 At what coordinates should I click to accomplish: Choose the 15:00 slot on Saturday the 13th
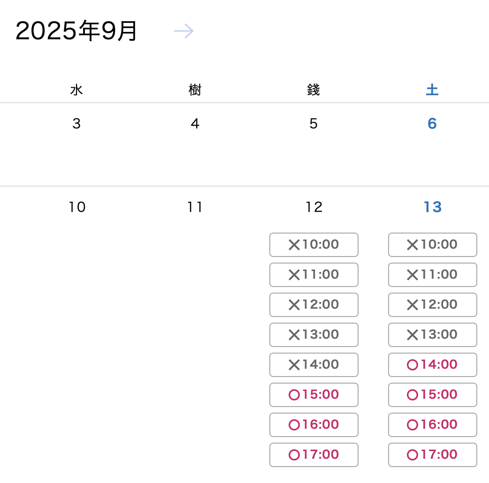433,395
